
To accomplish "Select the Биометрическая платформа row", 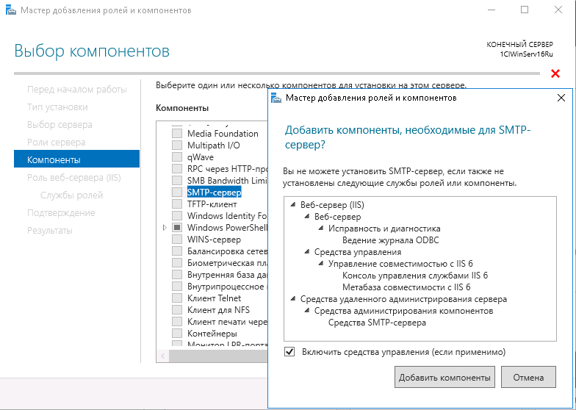I will tap(227, 263).
